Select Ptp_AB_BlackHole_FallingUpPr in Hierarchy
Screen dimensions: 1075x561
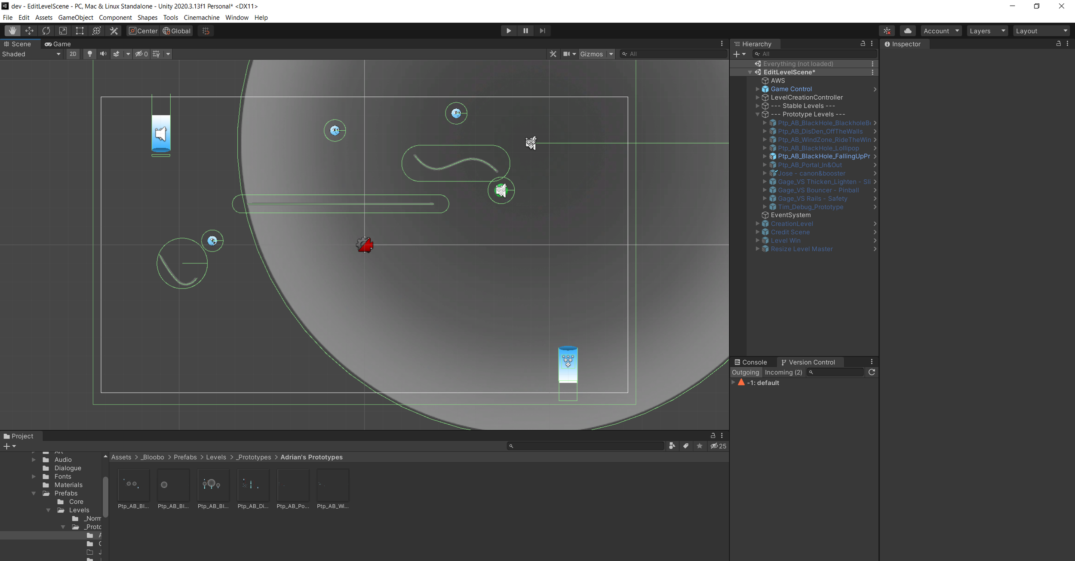(823, 156)
